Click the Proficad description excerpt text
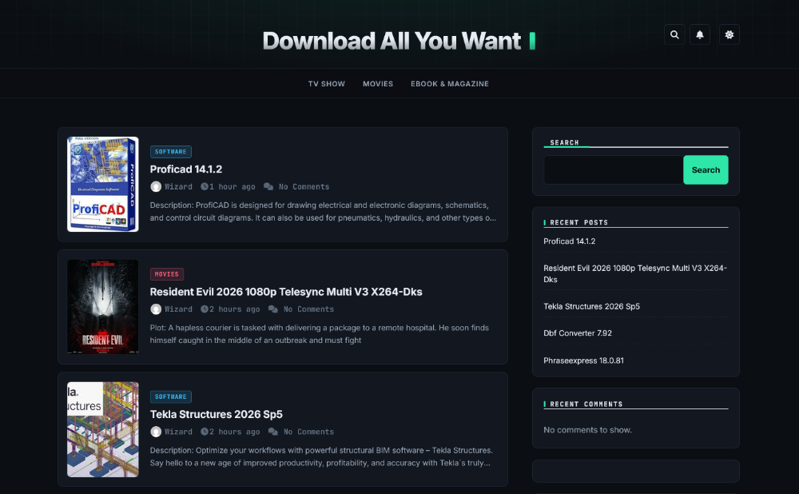The height and width of the screenshot is (494, 799). coord(323,212)
